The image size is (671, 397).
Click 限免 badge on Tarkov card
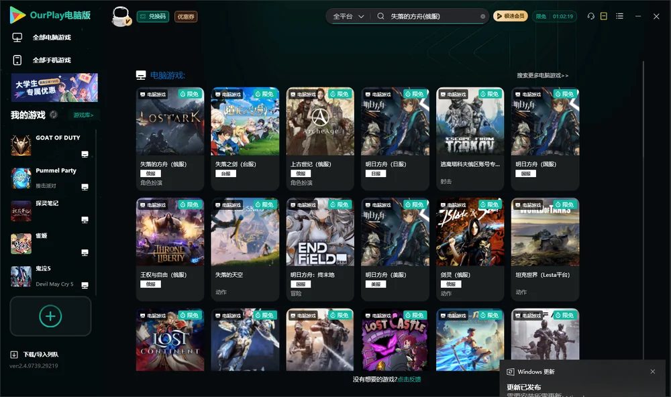coord(490,94)
